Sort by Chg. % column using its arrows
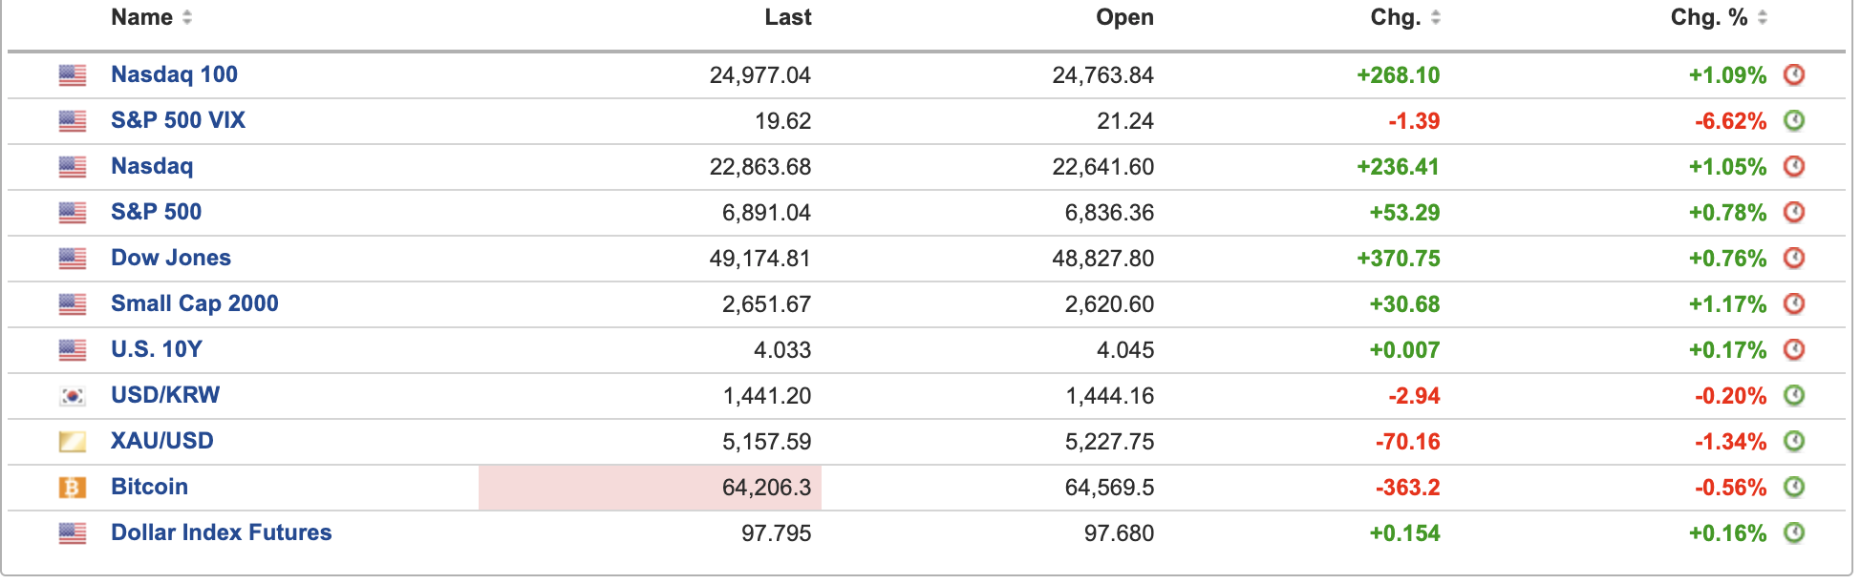This screenshot has width=1861, height=584. pyautogui.click(x=1763, y=17)
